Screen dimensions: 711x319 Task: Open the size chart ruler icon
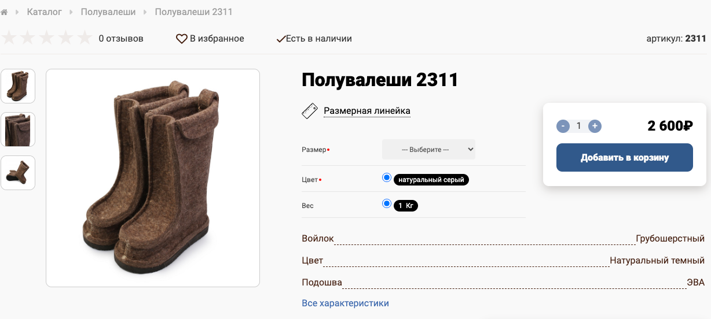point(310,111)
